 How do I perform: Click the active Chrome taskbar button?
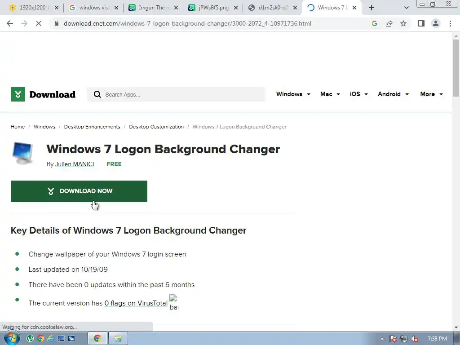pos(97,339)
